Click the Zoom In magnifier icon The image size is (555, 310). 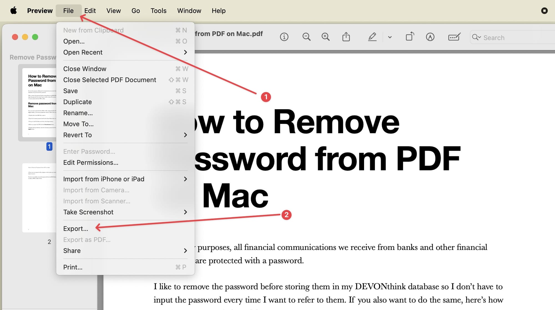(326, 37)
